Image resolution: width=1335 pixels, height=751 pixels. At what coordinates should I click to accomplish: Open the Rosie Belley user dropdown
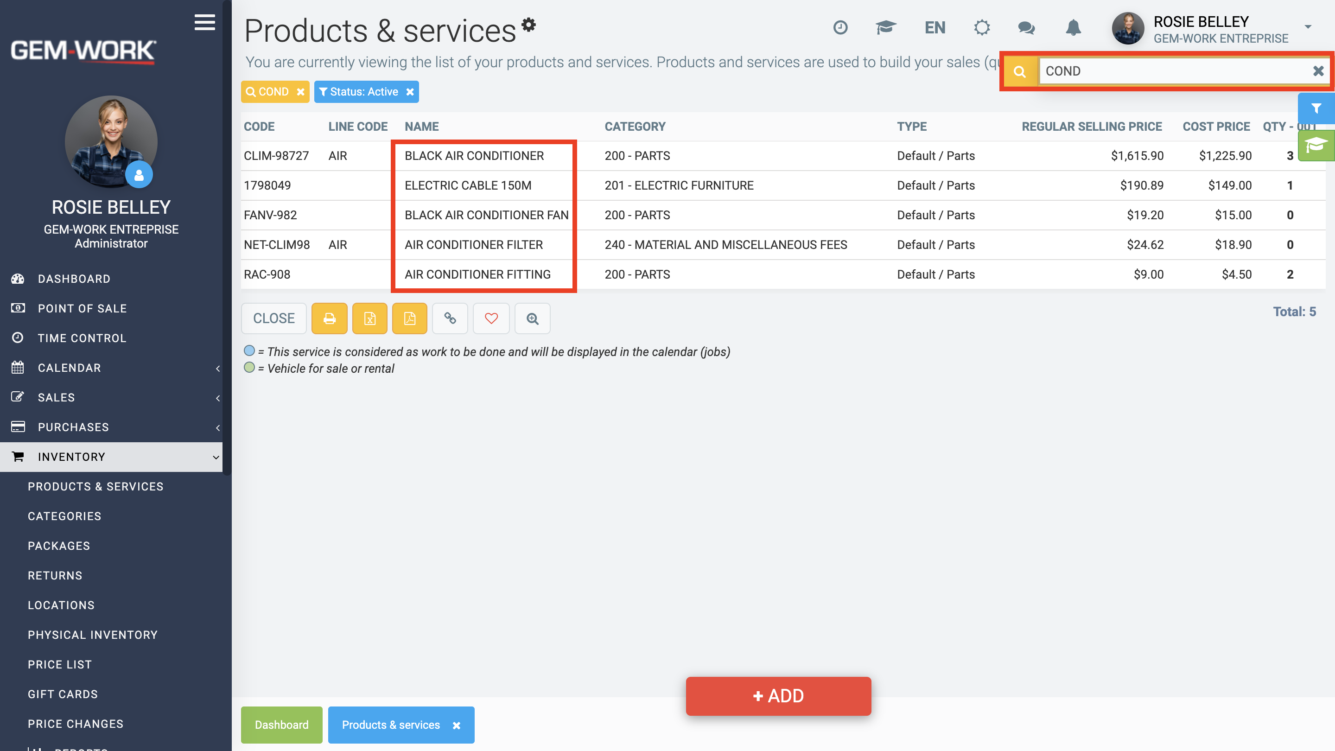[1308, 27]
